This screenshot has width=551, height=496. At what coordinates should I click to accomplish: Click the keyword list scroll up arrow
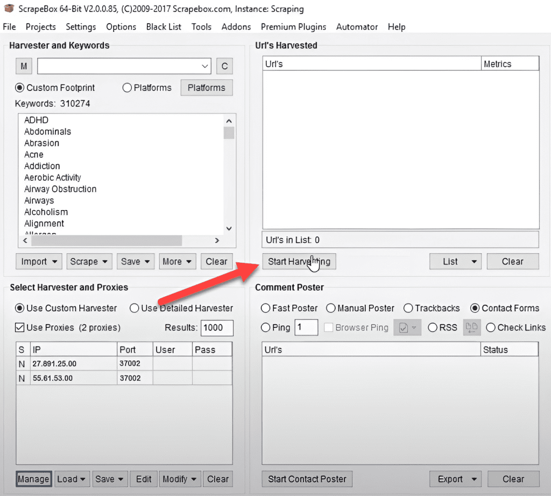[x=229, y=121]
